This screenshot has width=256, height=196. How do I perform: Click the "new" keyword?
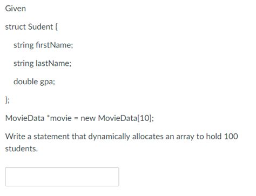pos(88,118)
